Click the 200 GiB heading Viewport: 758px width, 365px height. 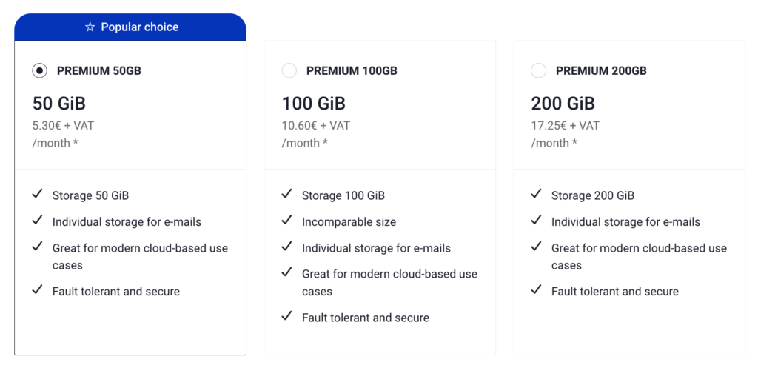coord(563,104)
